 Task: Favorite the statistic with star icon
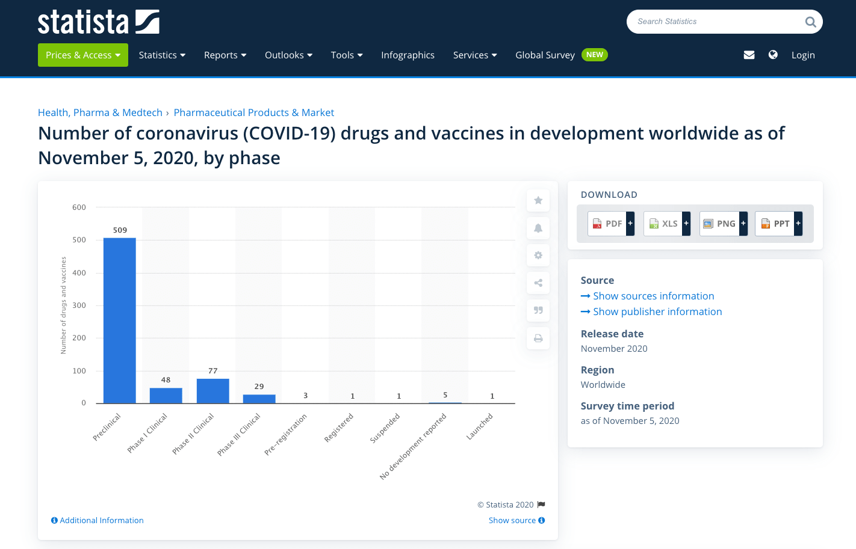point(538,200)
